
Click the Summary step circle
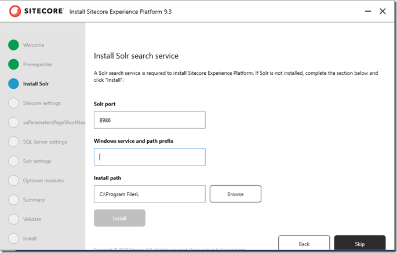pyautogui.click(x=13, y=200)
